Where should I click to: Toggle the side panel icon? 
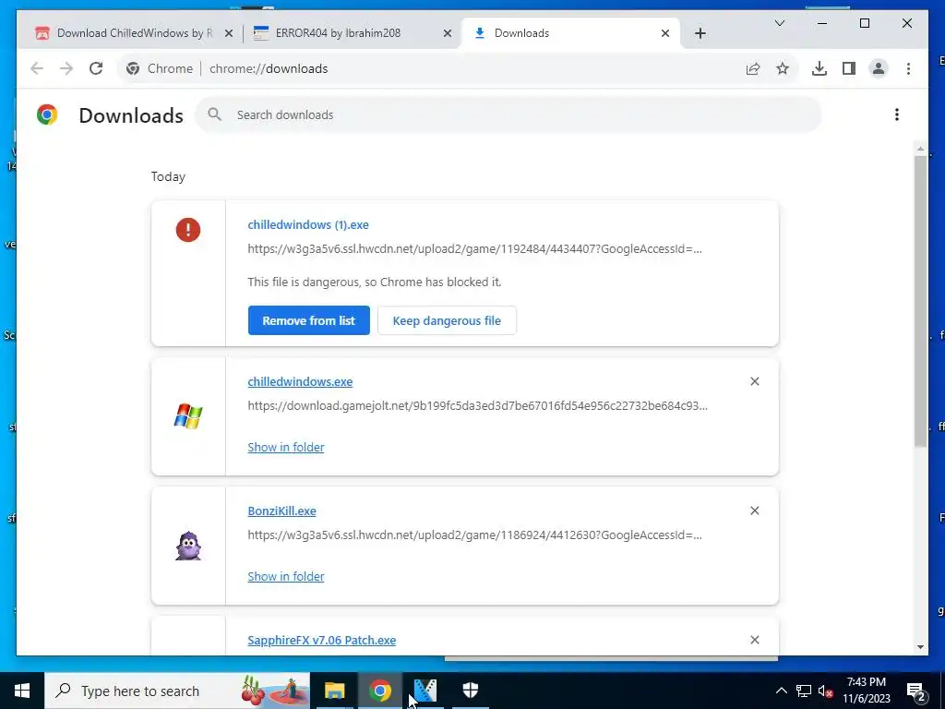pos(849,68)
